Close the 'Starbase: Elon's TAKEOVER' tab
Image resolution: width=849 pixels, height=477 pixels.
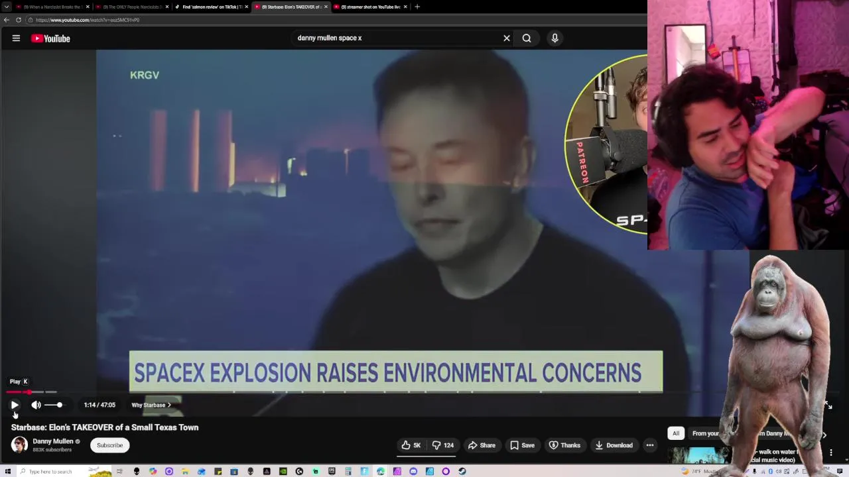tap(326, 7)
